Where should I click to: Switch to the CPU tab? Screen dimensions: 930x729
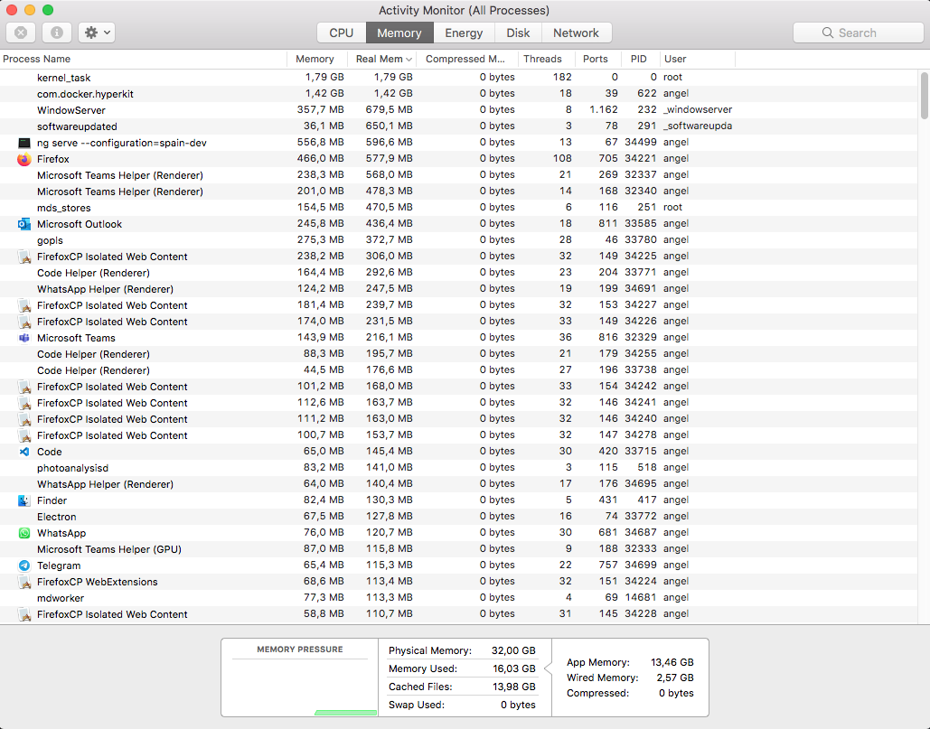[x=341, y=33]
